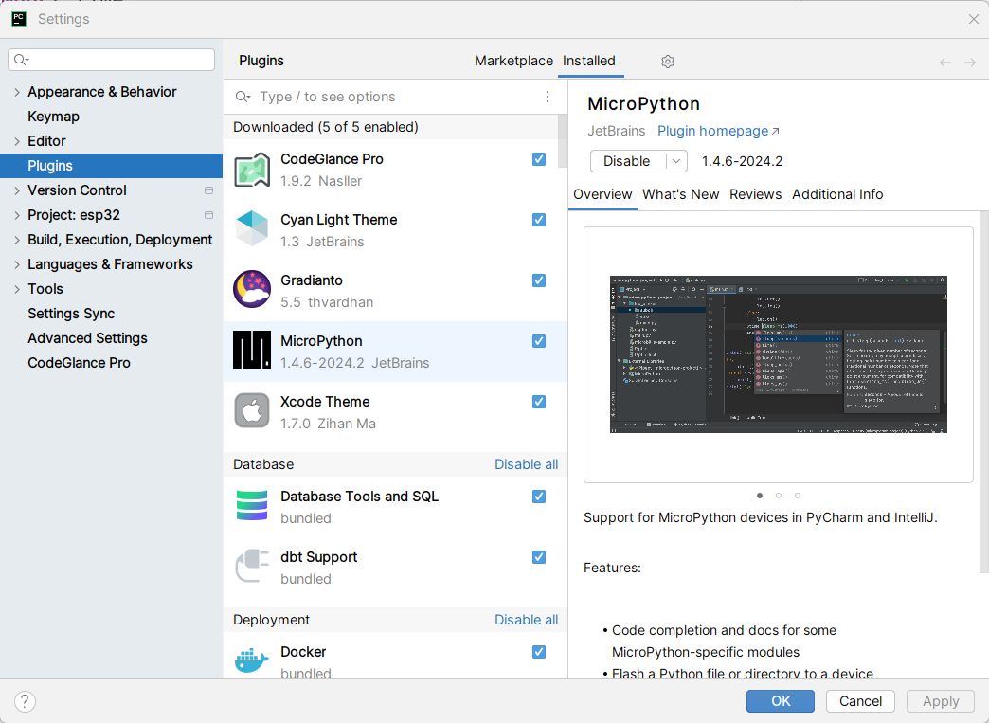Viewport: 989px width, 723px height.
Task: Close the Settings dialog window
Action: (x=973, y=19)
